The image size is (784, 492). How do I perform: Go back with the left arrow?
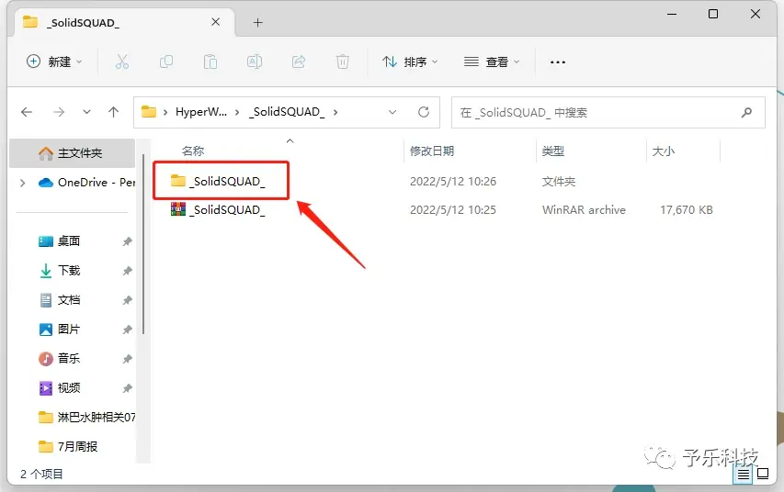(27, 112)
